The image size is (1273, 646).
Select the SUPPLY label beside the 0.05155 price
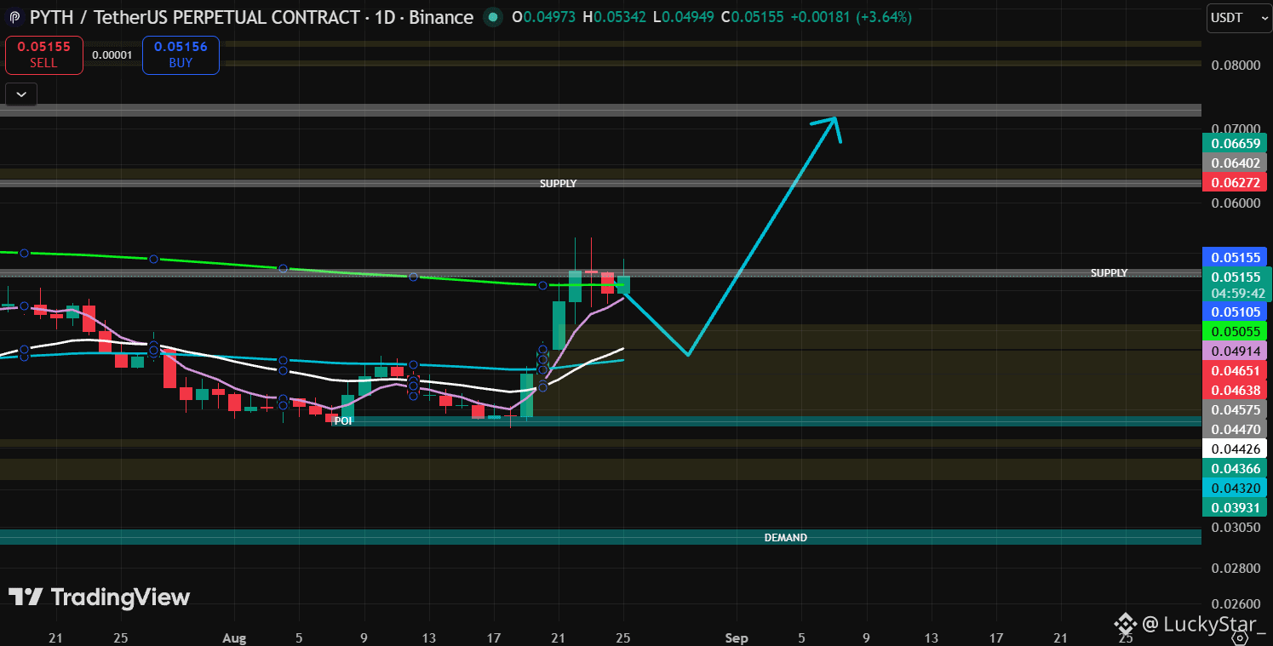(x=1109, y=273)
